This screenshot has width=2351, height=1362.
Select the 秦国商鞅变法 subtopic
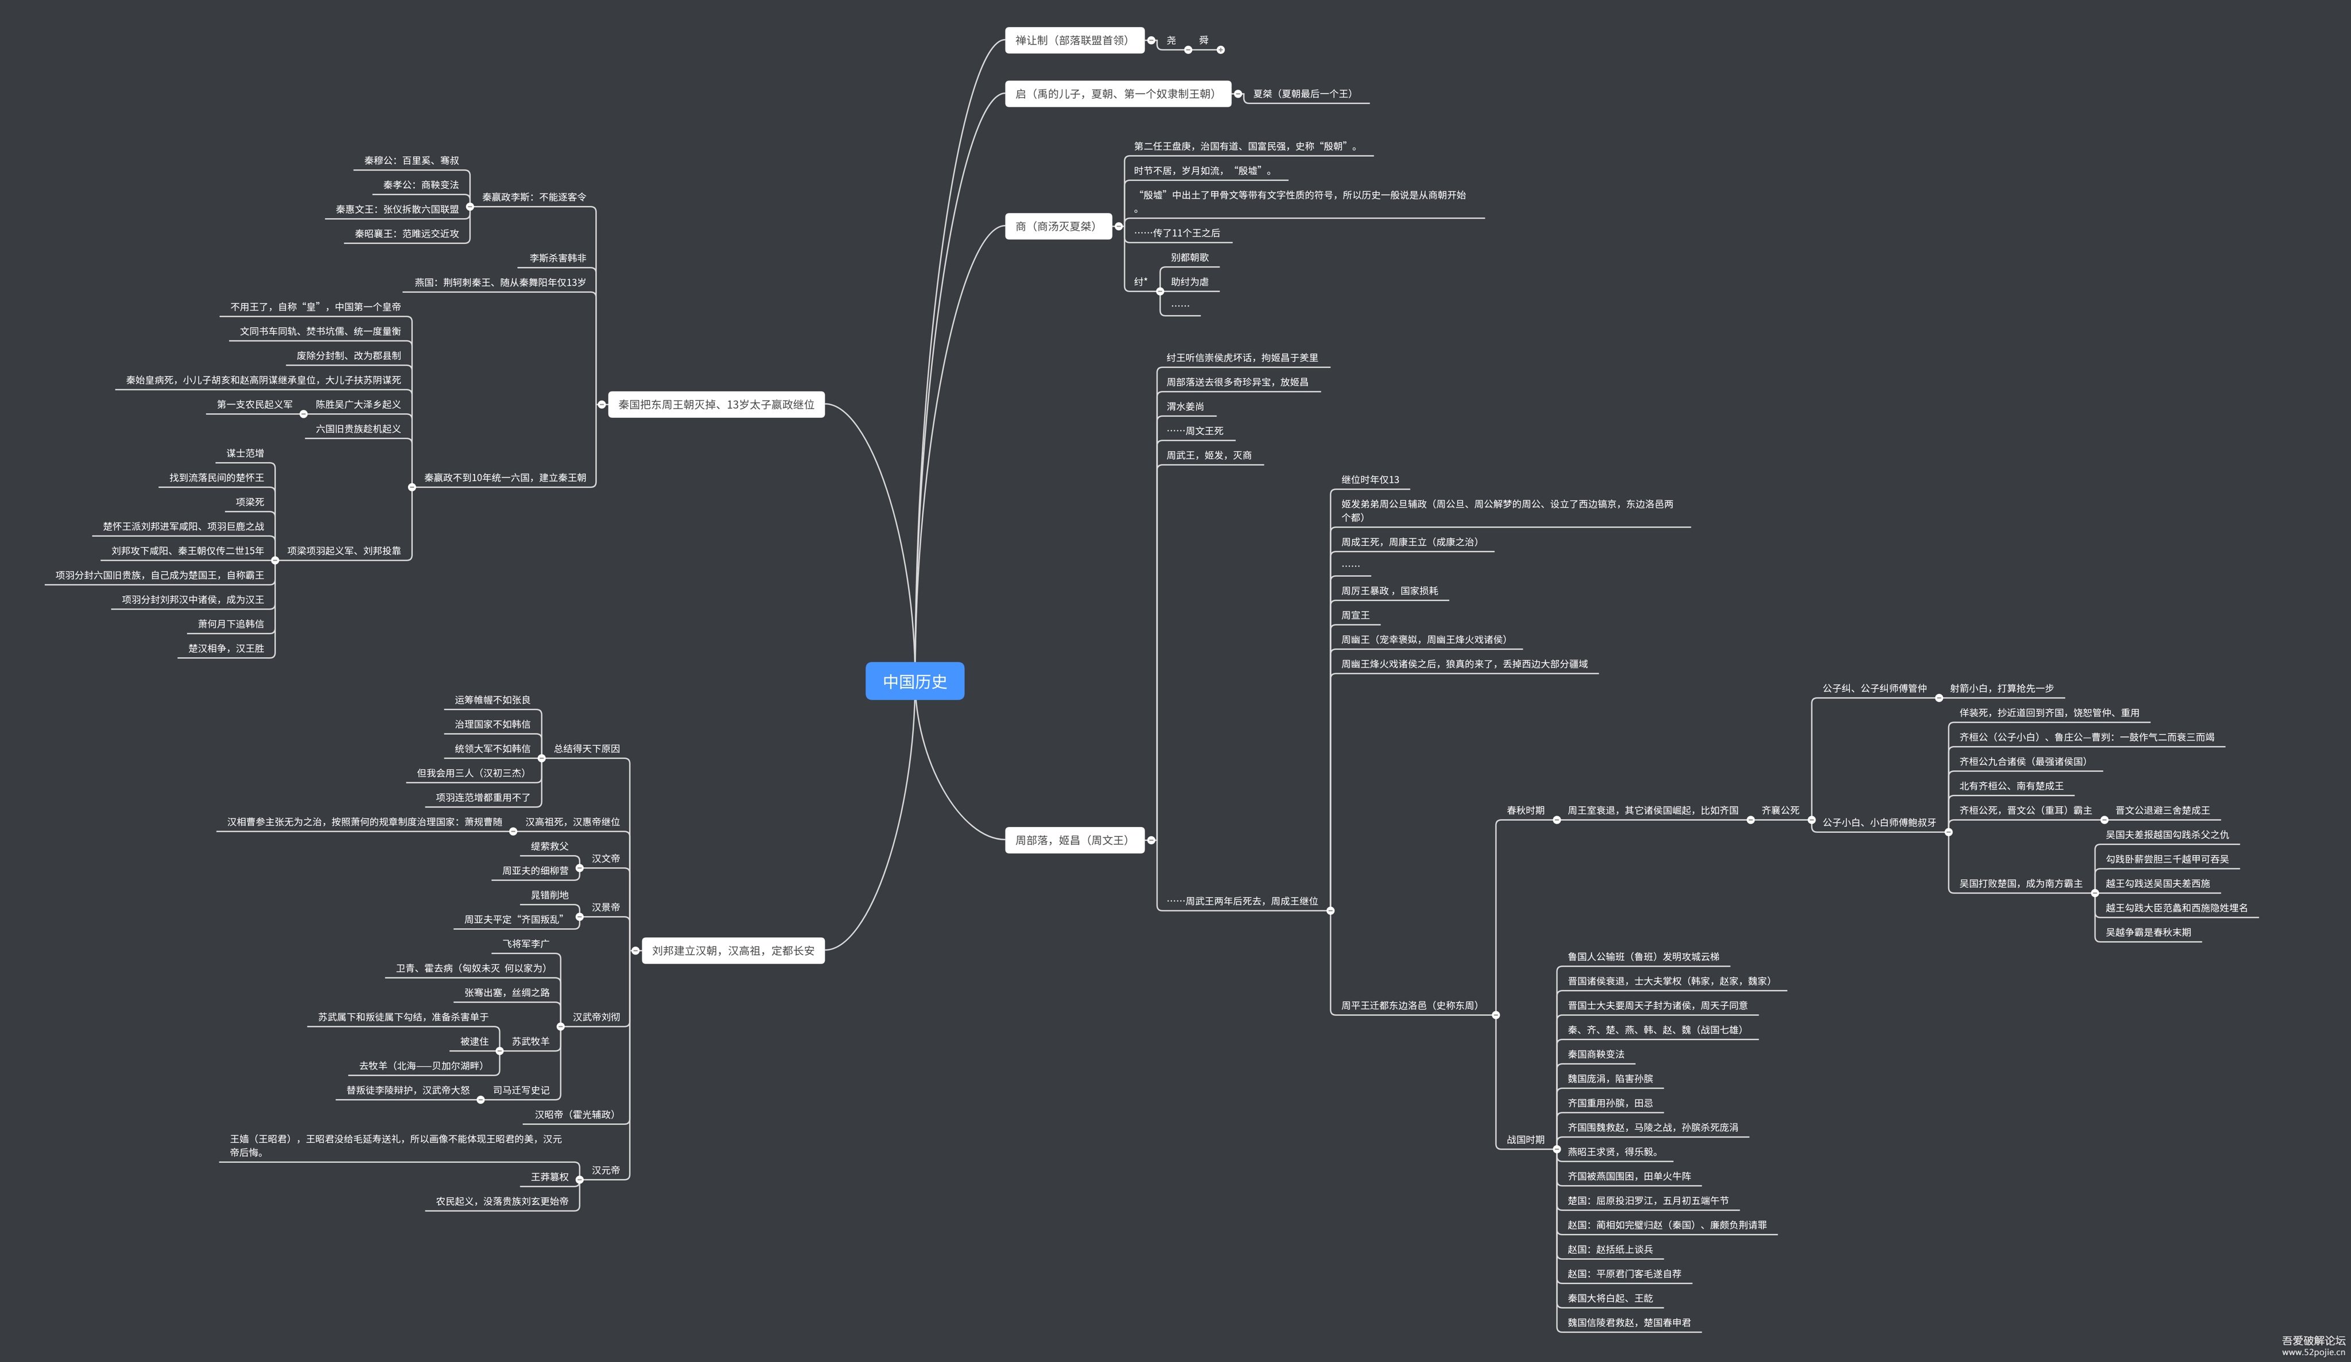point(1595,1054)
